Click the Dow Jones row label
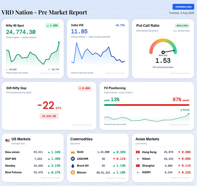The height and width of the screenshot is (186, 197). coord(12,152)
